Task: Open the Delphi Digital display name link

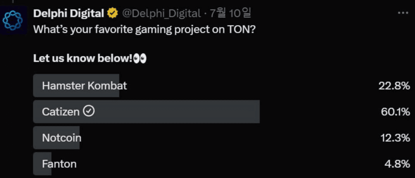Action: point(69,14)
